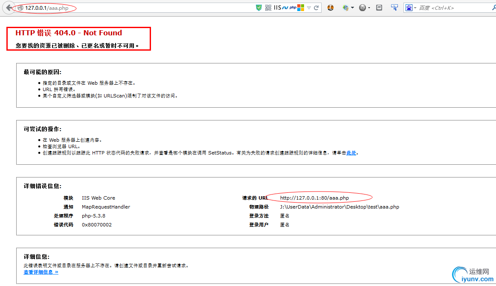Go back with the browser back arrow
Screen dimensions: 496x286
[x=9, y=8]
